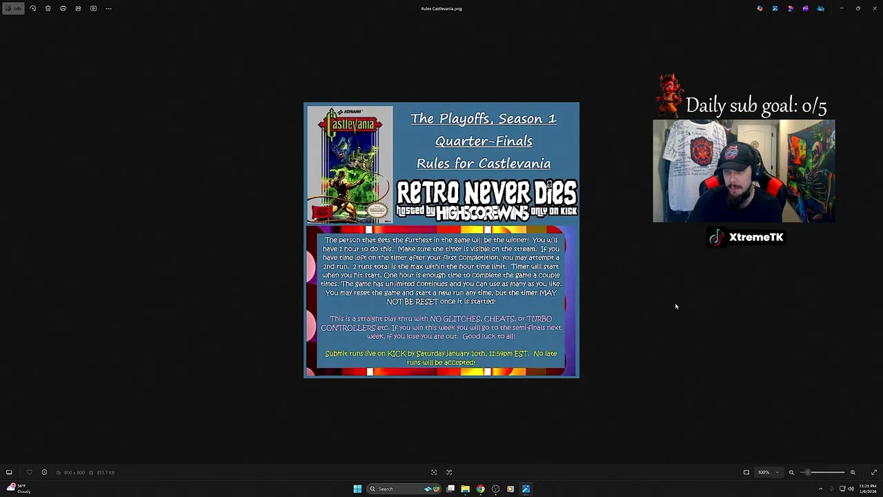
Task: Click the Photos app icon in the taskbar
Action: tap(526, 489)
